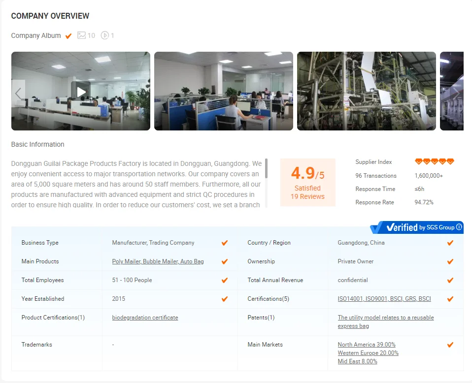Click the orange Company Album verified checkmark
This screenshot has width=472, height=383.
coord(68,36)
